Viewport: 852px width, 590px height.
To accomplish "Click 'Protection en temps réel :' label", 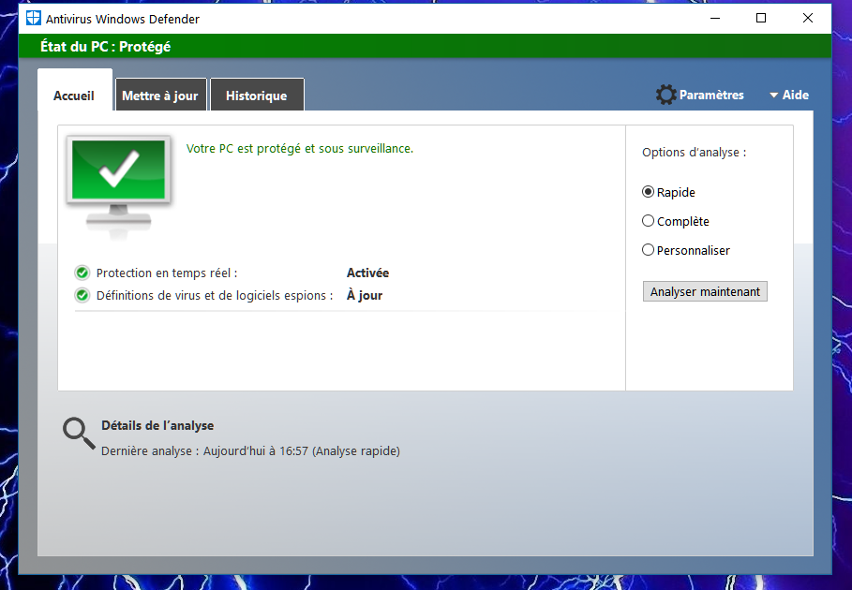I will pos(167,273).
